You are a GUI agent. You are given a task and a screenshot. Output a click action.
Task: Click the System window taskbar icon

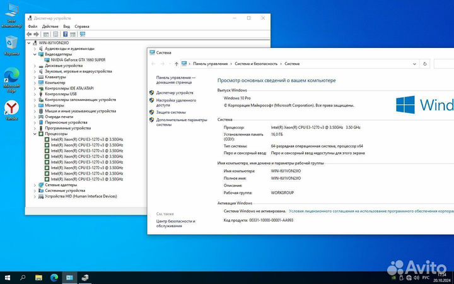tap(69, 278)
